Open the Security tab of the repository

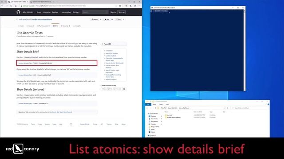pos(65,26)
